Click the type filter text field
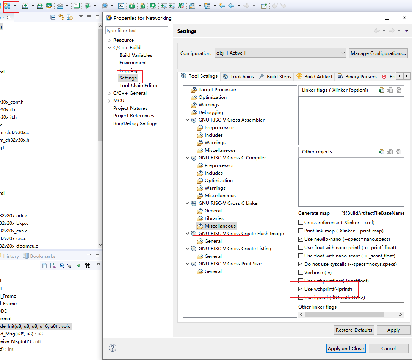The image size is (412, 360). click(x=136, y=31)
